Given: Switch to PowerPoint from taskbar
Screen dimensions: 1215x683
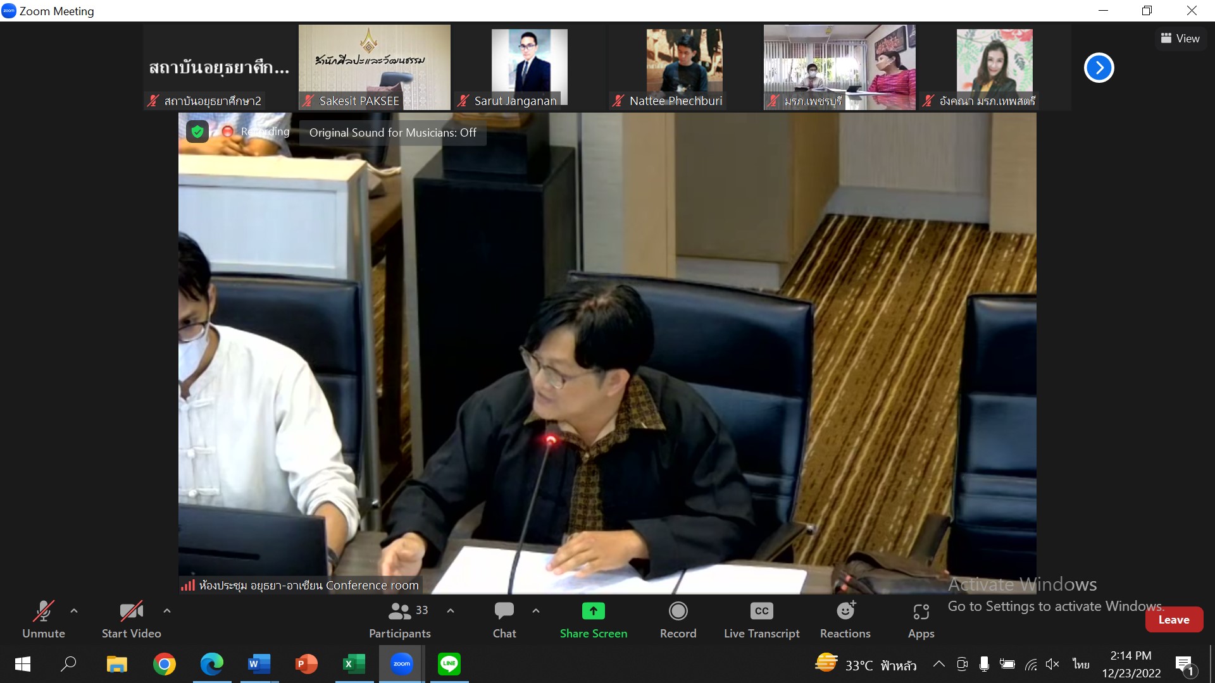Looking at the screenshot, I should coord(307,664).
